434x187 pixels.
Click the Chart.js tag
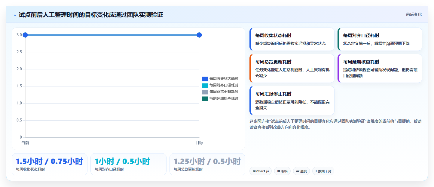click(x=261, y=171)
